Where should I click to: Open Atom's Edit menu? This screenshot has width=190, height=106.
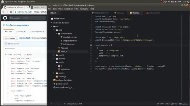click(55, 9)
